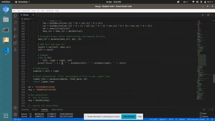Open the Manage gear in activity bar
The height and width of the screenshot is (121, 215).
click(x=15, y=114)
